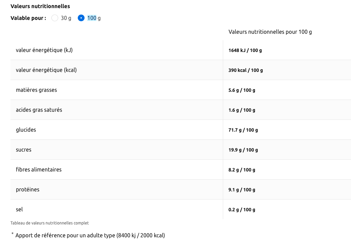Click the 71.7 g carbohydrates value
Viewport: 351px width, 240px height.
pyautogui.click(x=243, y=130)
